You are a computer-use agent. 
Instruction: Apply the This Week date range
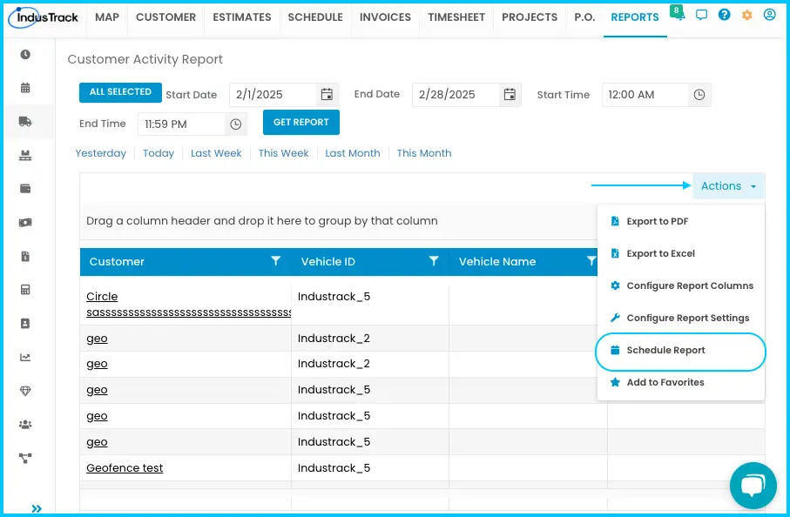284,153
